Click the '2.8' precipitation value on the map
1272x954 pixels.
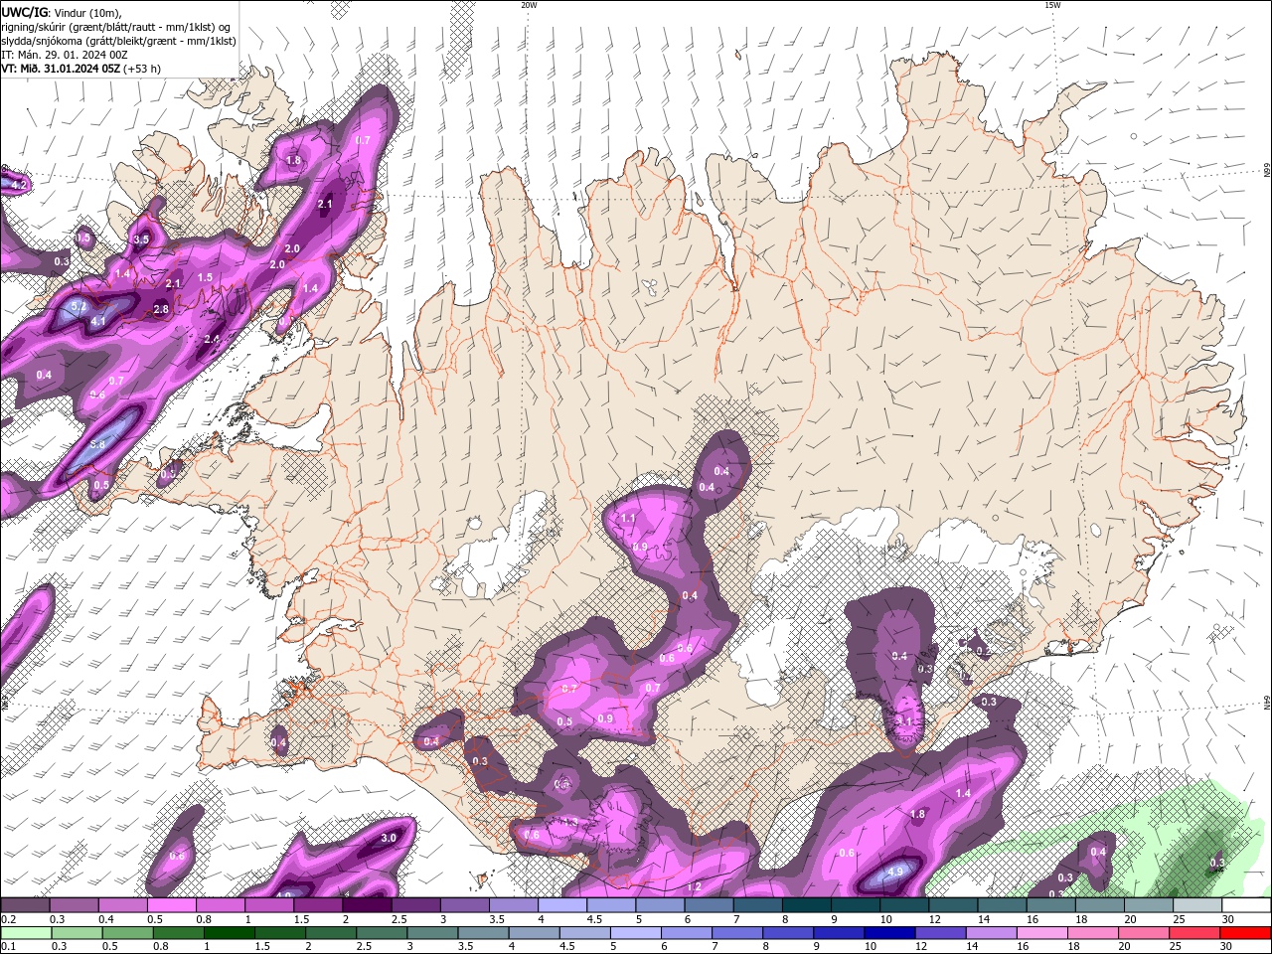tap(161, 310)
